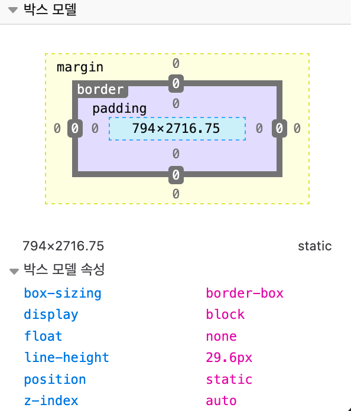
Task: Edit the margin-top value in diagram
Action: pyautogui.click(x=175, y=63)
